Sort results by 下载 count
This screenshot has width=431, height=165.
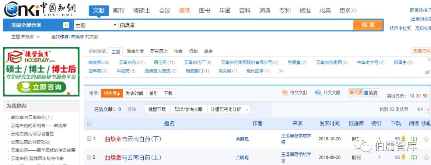coord(168,93)
